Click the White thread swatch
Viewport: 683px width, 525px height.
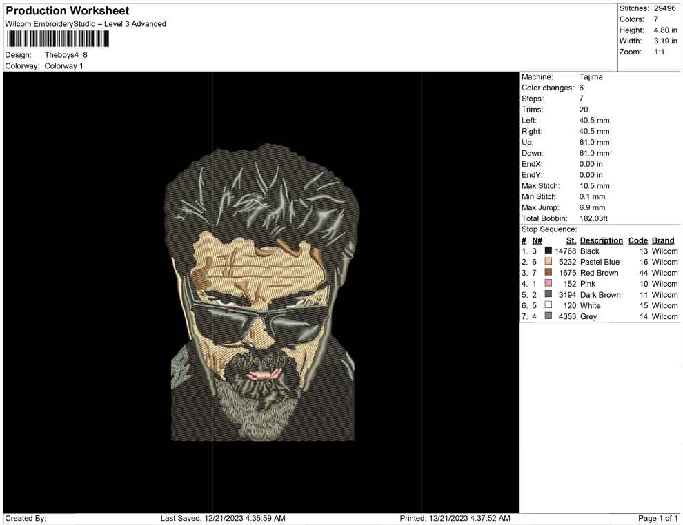[x=548, y=305]
